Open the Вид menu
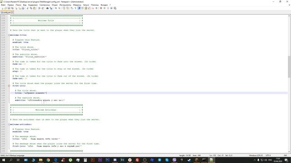 pyautogui.click(x=25, y=5)
